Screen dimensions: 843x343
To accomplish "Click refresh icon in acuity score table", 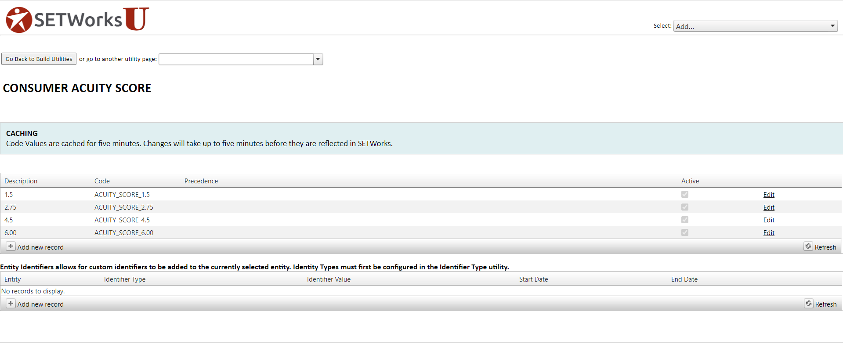I will [x=808, y=247].
